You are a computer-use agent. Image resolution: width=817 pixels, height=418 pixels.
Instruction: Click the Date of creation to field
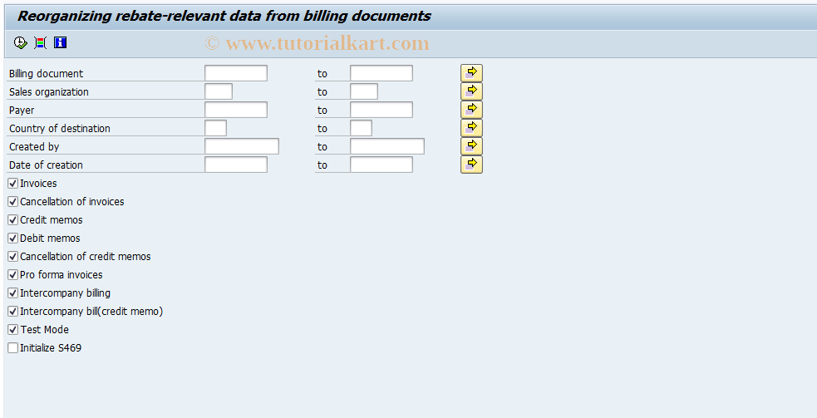point(381,165)
